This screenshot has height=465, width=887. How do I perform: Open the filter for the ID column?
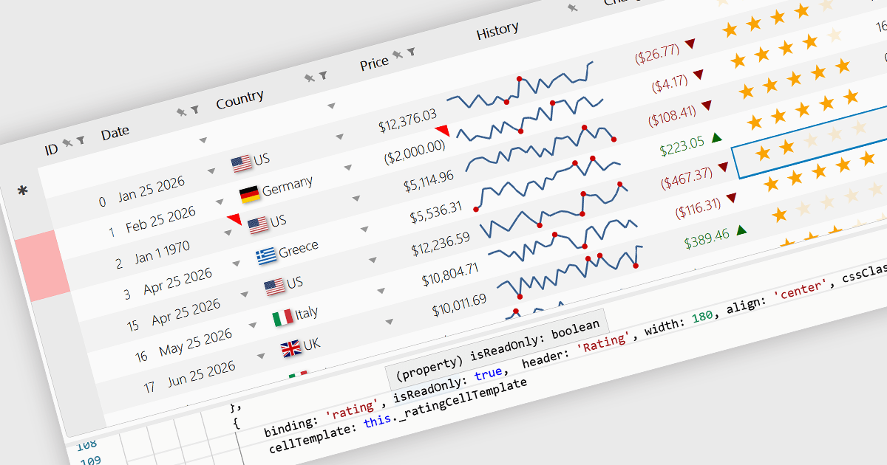(80, 139)
